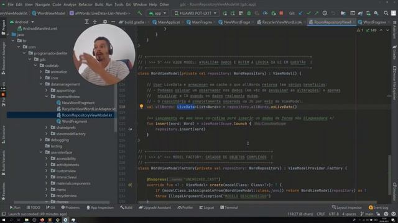The width and height of the screenshot is (398, 223).
Task: Open the Logcat tool window
Action: [206, 208]
